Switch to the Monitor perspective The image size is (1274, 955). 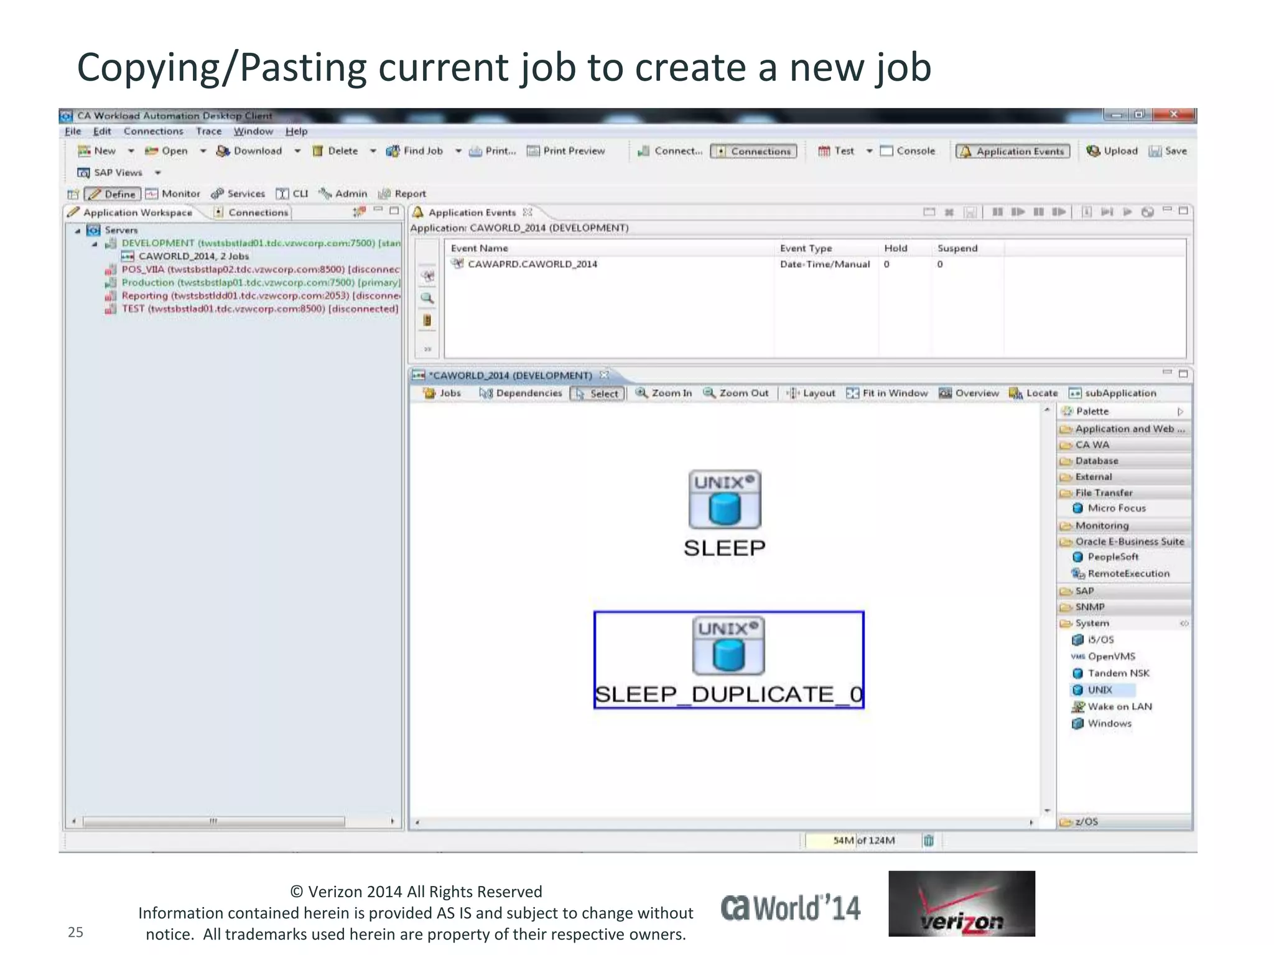(x=173, y=194)
